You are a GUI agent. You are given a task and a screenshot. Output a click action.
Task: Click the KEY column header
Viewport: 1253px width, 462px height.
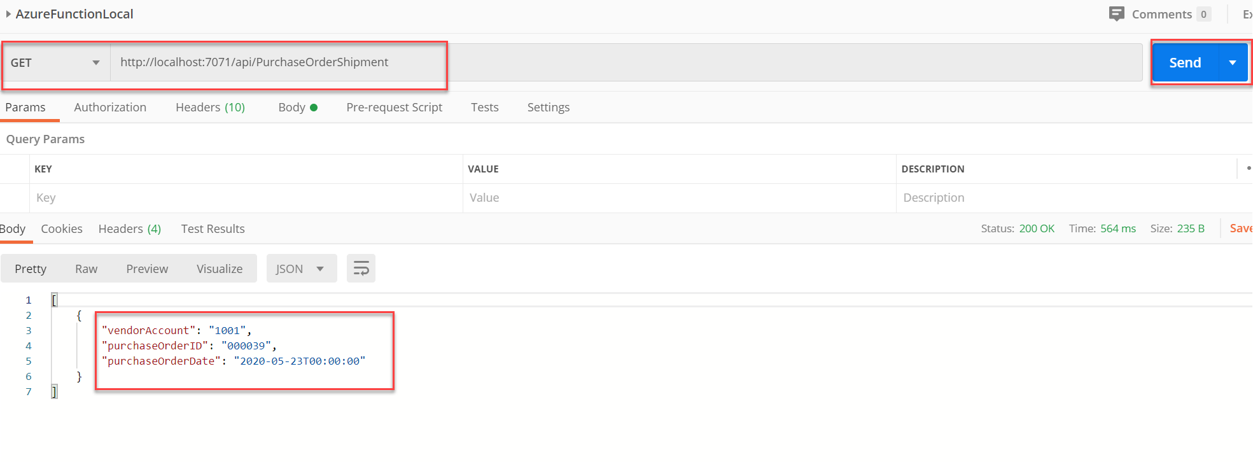pyautogui.click(x=43, y=169)
